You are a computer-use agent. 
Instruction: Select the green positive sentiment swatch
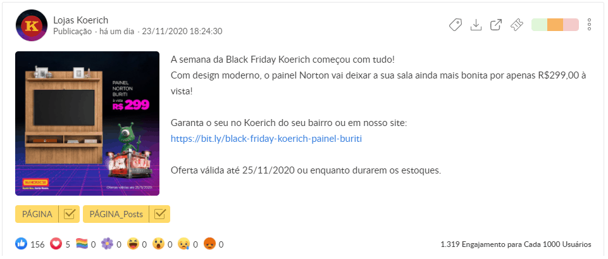tap(539, 25)
